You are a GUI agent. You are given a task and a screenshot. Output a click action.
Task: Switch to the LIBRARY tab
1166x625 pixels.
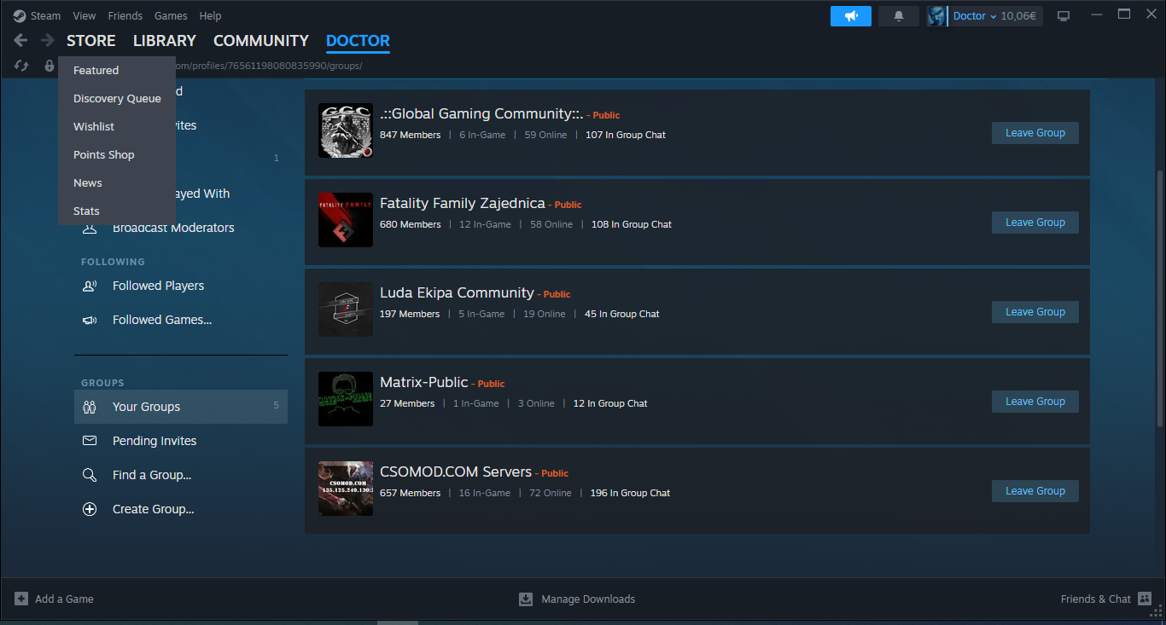[x=164, y=41]
